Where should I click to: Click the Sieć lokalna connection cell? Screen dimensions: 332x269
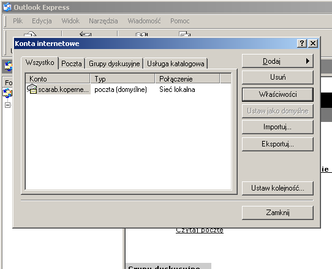coord(177,89)
